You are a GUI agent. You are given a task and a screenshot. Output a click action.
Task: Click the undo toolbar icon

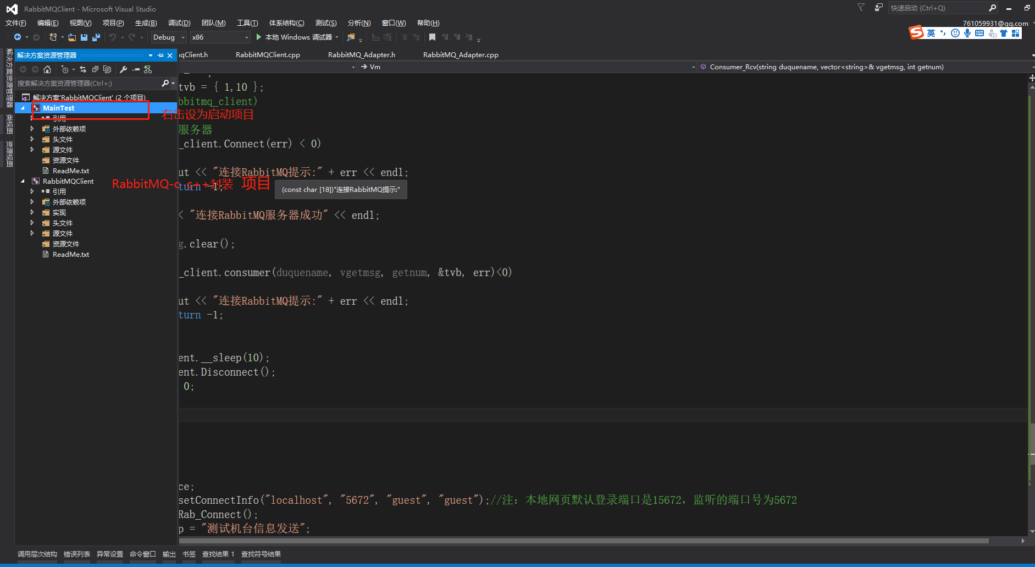coord(113,37)
